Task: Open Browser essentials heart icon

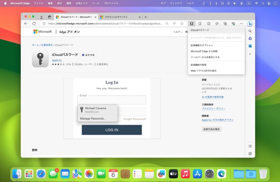Action: coord(233,24)
